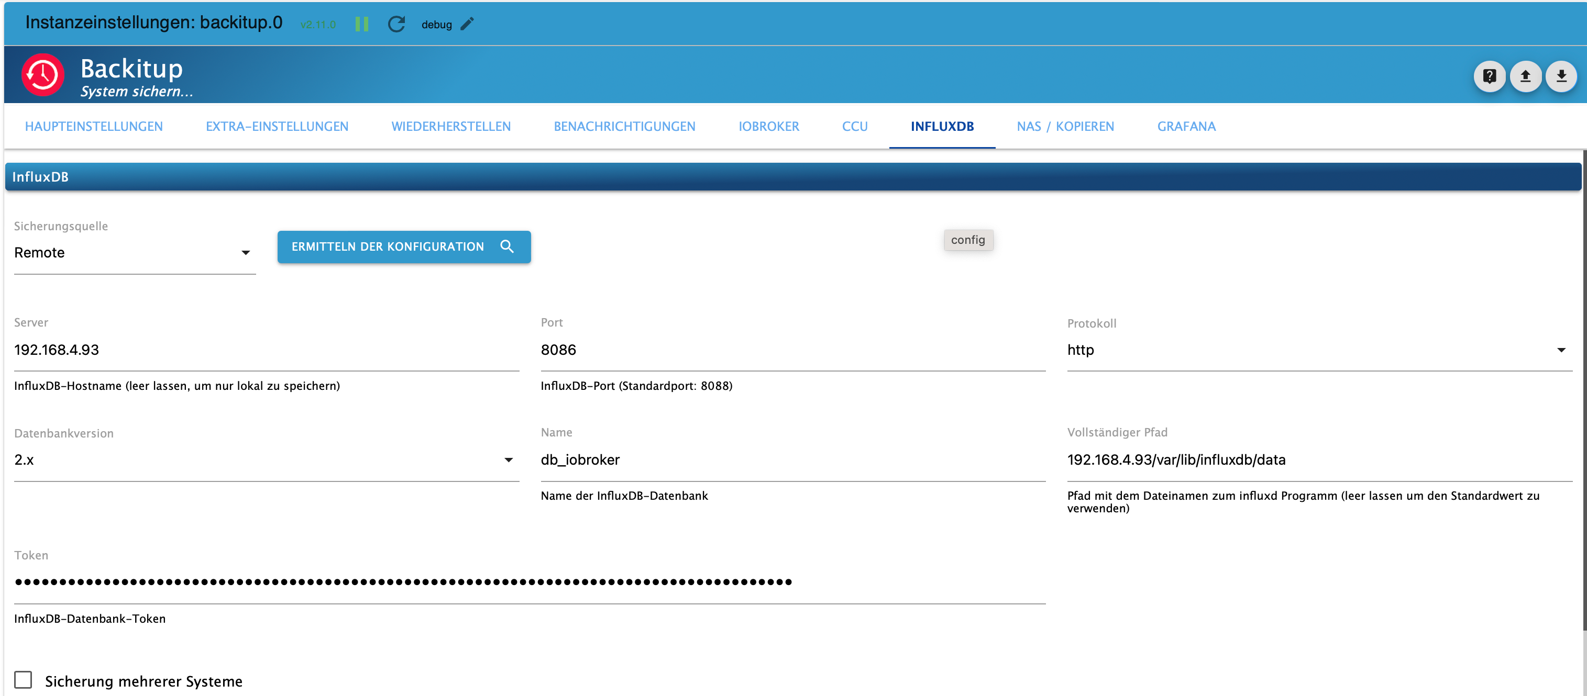Open the NAS / Kopieren tab

(x=1065, y=126)
